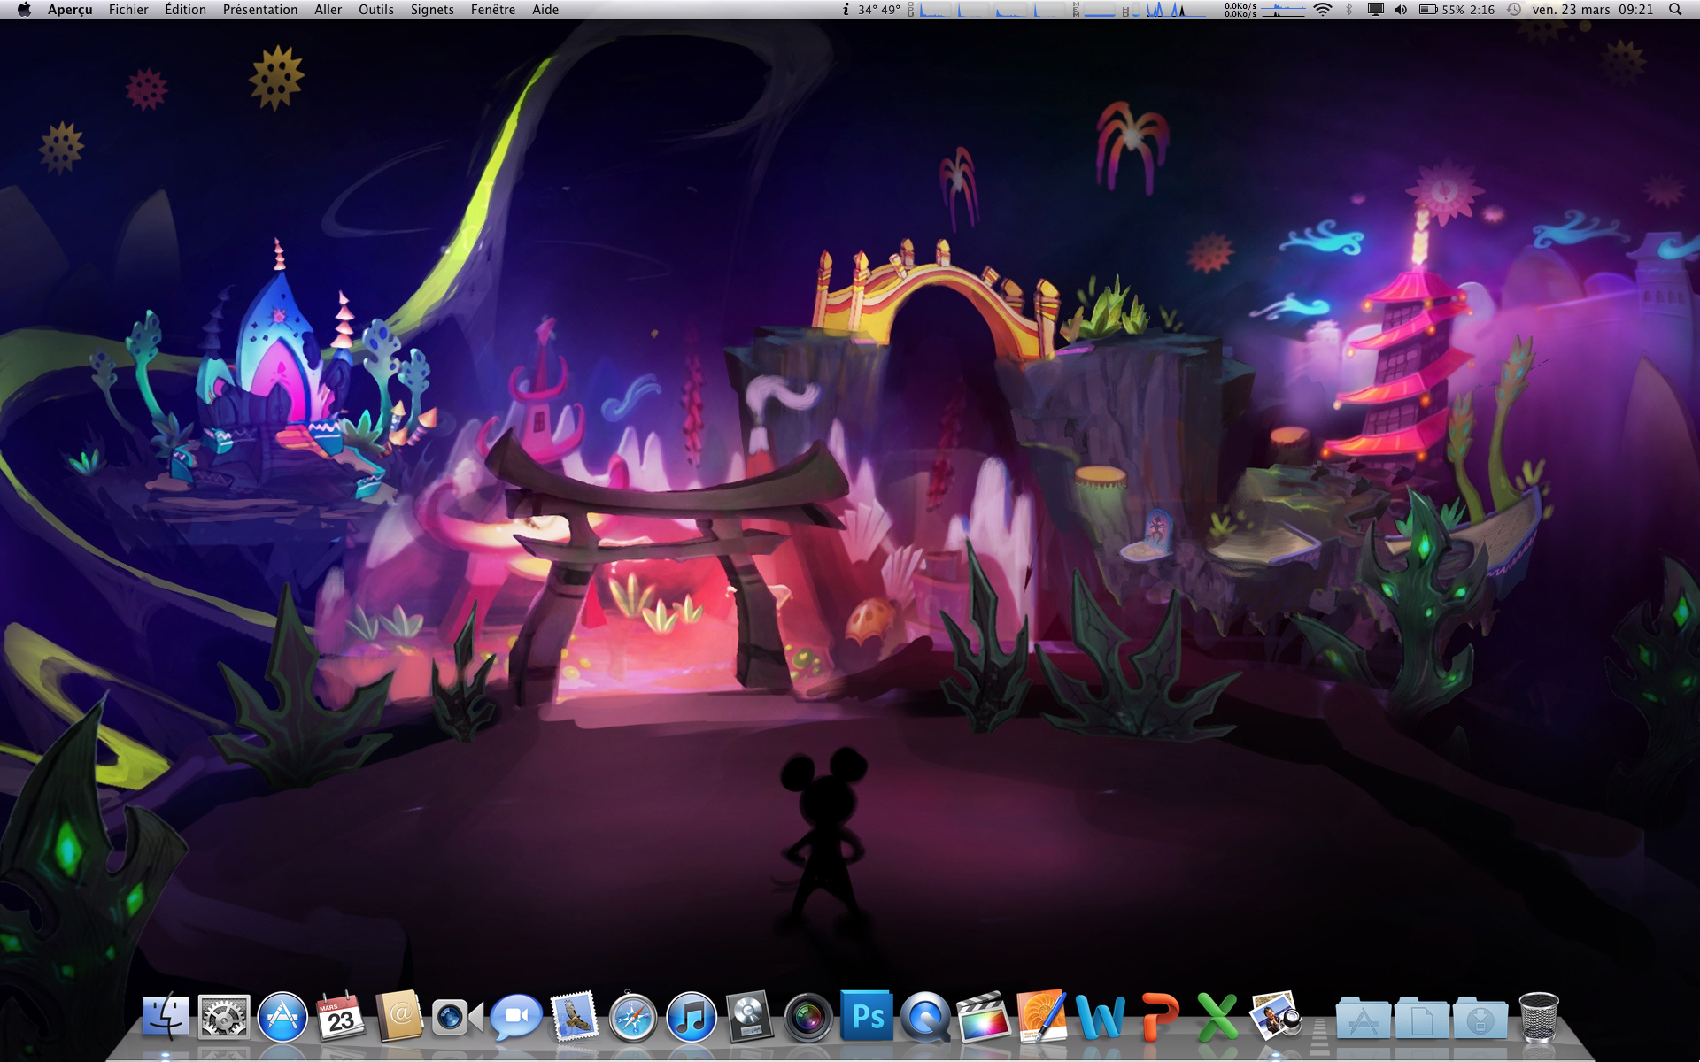This screenshot has width=1700, height=1062.
Task: Open the Documents folder stack
Action: pos(1421,1018)
